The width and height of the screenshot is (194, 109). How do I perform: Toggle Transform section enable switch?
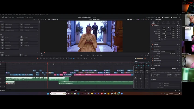coord(152,26)
